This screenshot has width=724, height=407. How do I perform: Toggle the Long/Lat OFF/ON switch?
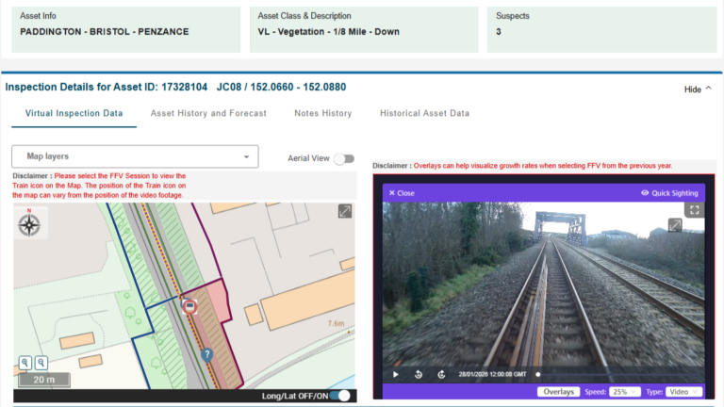coord(340,396)
